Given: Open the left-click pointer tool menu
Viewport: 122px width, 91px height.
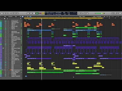Looking at the screenshot, I should 59,17.
